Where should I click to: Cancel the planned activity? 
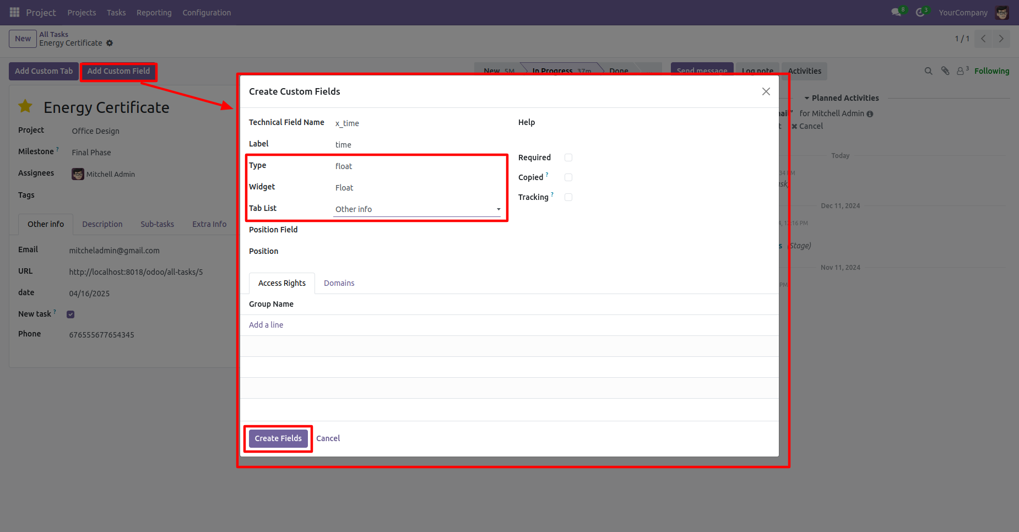(807, 126)
